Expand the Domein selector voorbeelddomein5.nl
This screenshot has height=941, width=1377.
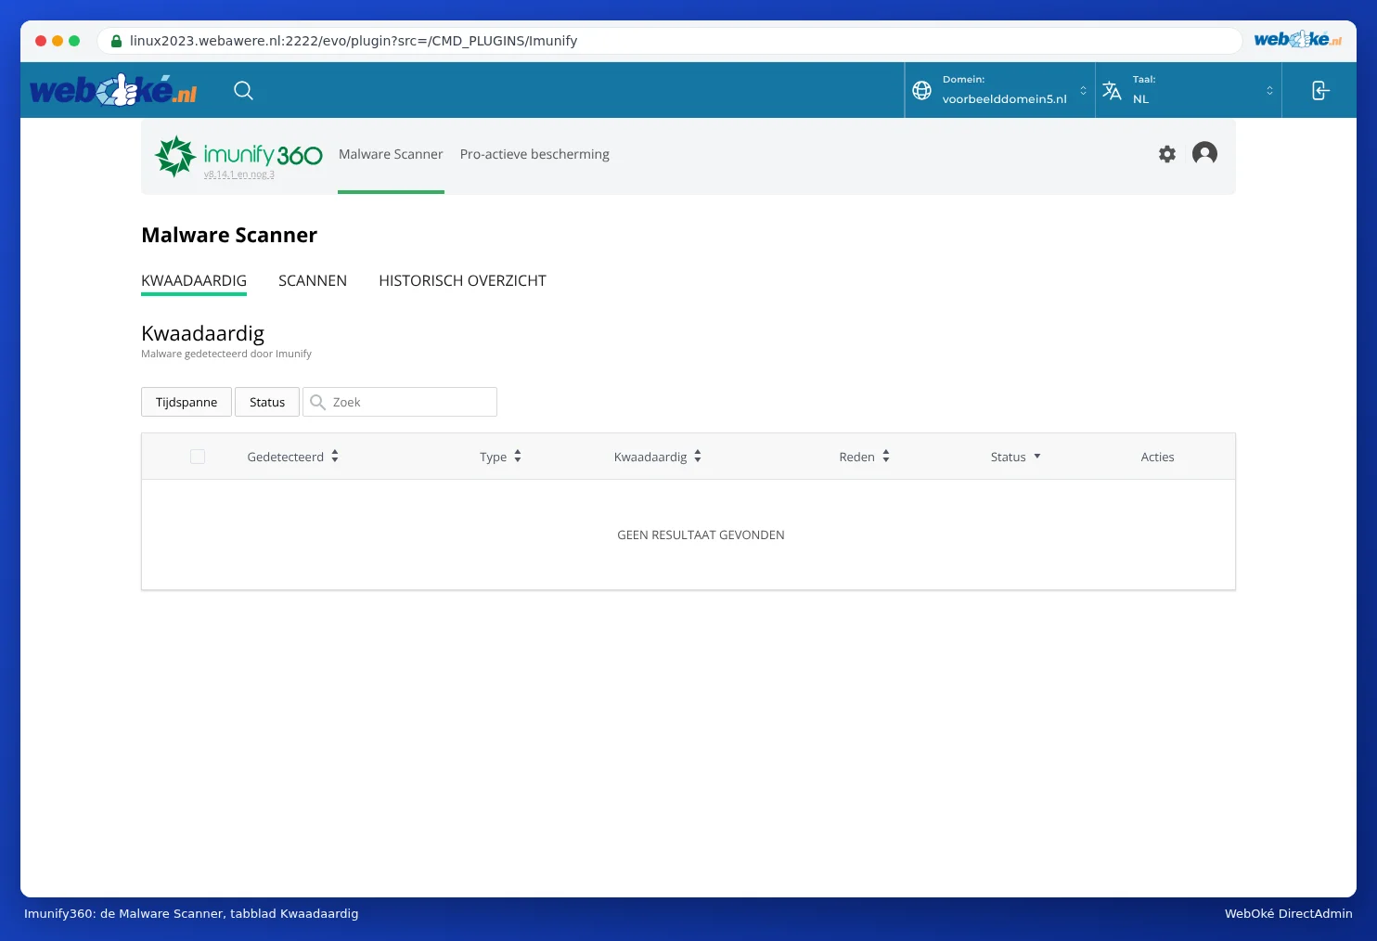click(1000, 90)
